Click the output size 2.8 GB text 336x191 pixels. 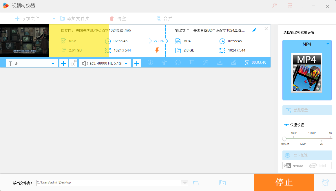point(189,50)
